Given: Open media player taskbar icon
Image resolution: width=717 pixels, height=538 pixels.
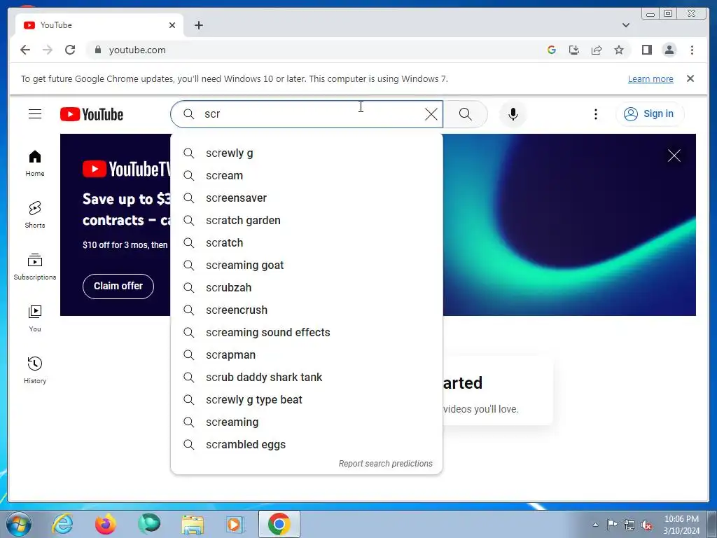Looking at the screenshot, I should coord(235,524).
